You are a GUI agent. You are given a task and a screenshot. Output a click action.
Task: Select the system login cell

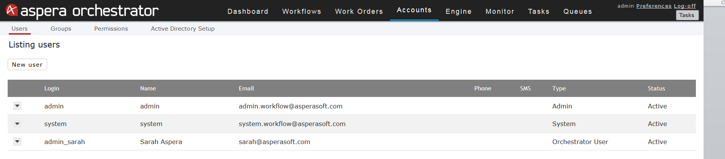point(56,124)
